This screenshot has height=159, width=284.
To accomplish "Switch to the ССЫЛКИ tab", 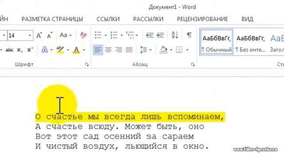I will coord(108,19).
